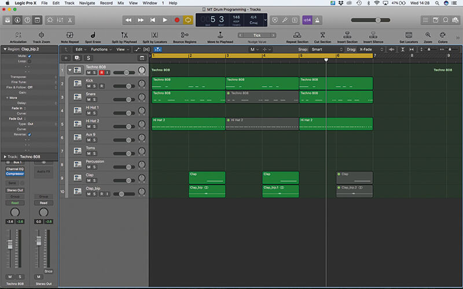
Task: Toggle the Toolbar display button
Action: (x=37, y=20)
